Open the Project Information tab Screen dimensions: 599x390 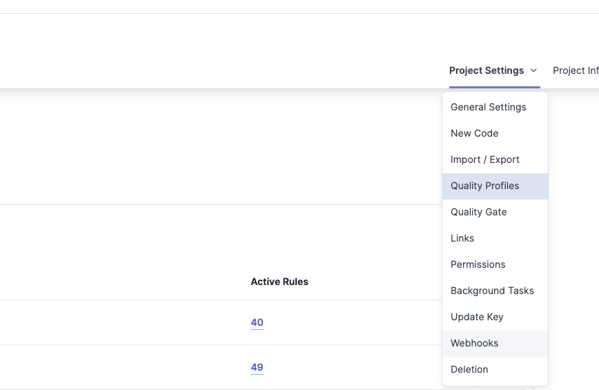576,70
